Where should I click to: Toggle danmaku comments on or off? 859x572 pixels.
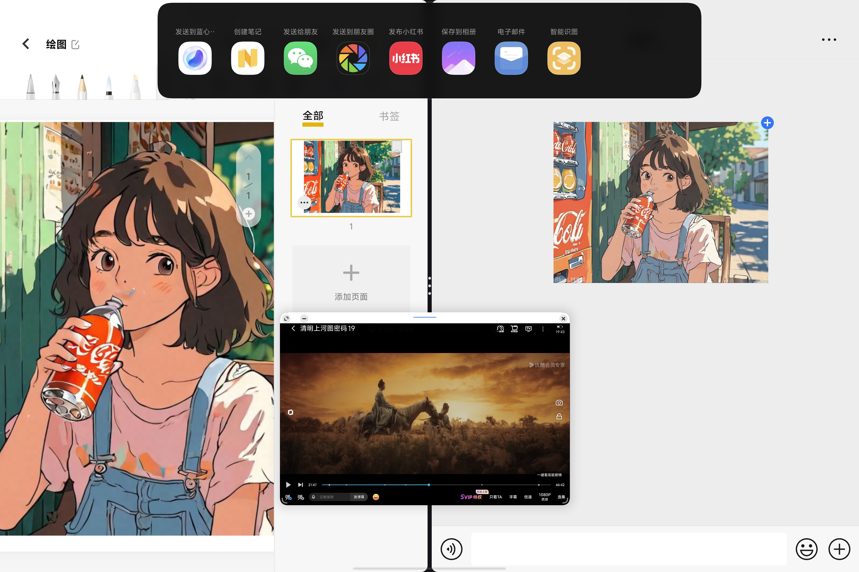coord(288,497)
